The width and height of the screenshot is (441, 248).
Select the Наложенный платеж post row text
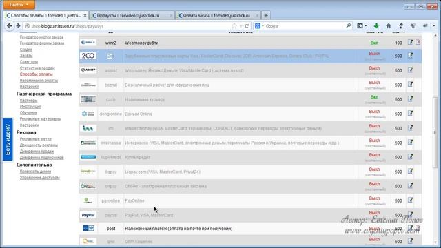178,228
